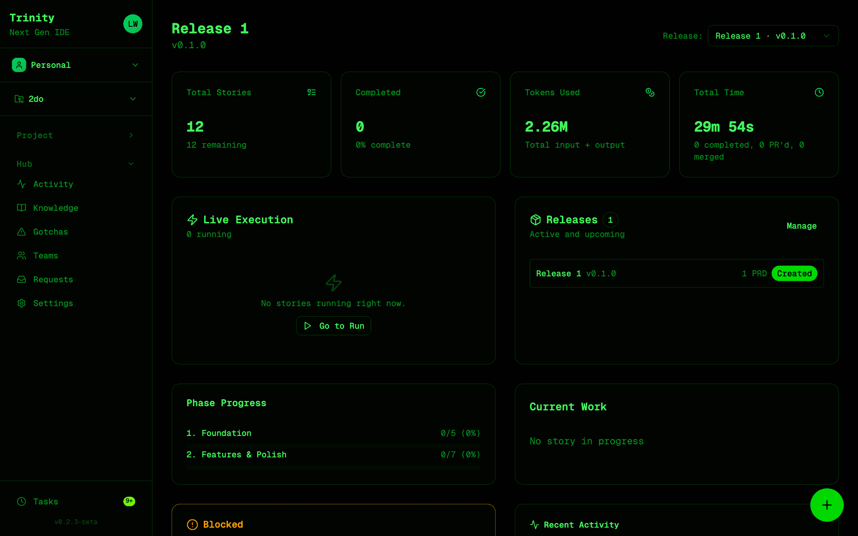Click the '1 PRD' label
This screenshot has height=536, width=858.
(754, 273)
